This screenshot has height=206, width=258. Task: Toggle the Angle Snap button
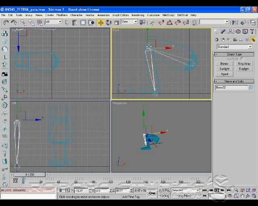169,23
